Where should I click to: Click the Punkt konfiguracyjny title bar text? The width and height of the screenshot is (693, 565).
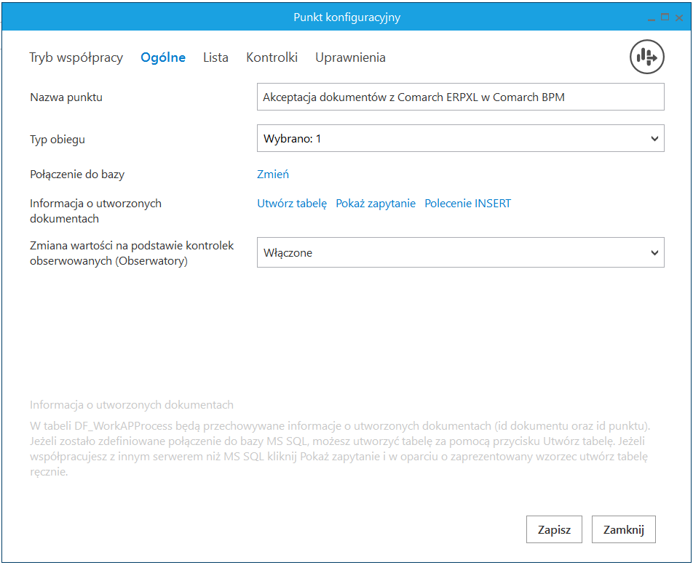point(346,17)
